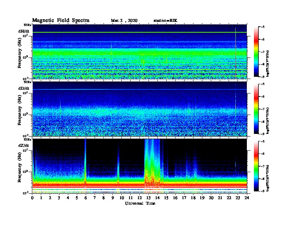Viewport: 294px width, 227px height.
Task: Click the log(PSD) unit label beside dZ/dt color bar
Action: click(x=268, y=178)
